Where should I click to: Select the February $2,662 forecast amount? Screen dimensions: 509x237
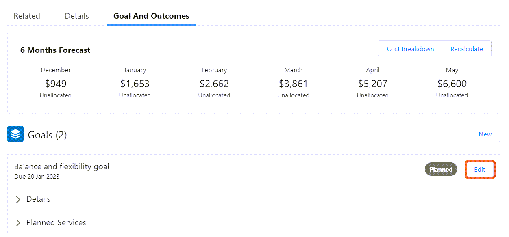coord(214,84)
